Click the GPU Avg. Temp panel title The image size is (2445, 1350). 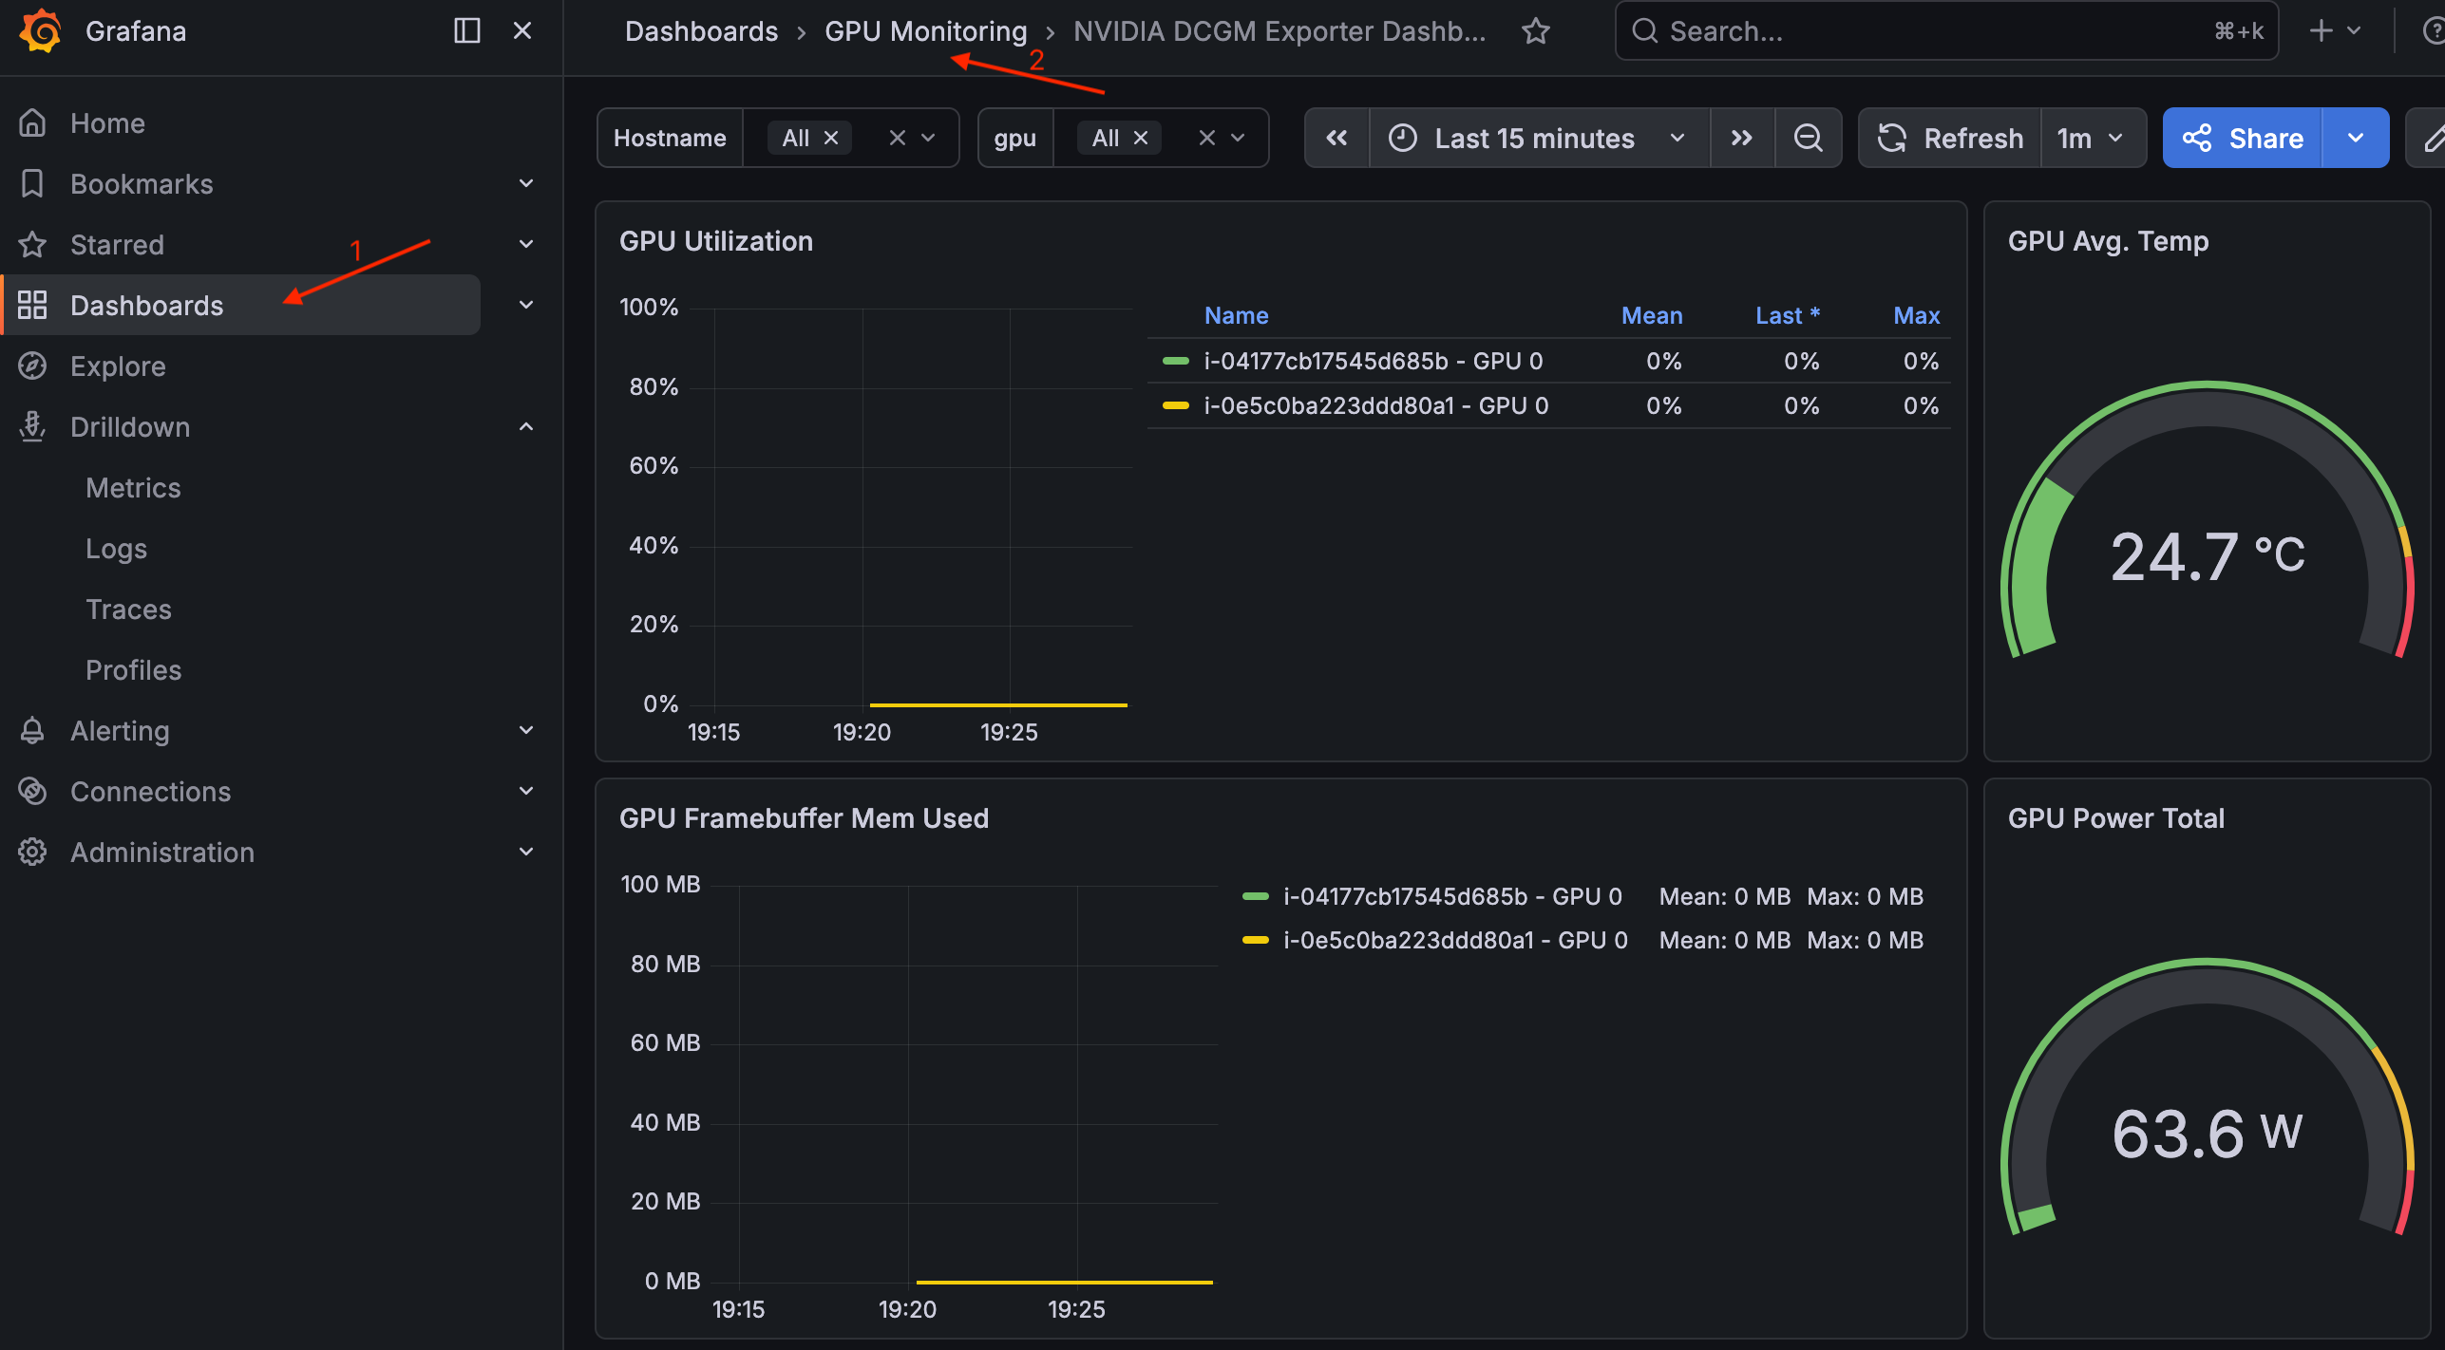[x=2108, y=242]
